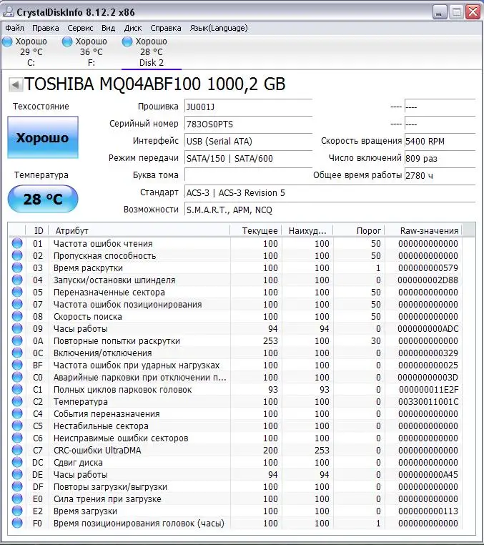484x545 pixels.
Task: Click the CrystalDiskInfo title bar app icon
Action: click(x=8, y=12)
